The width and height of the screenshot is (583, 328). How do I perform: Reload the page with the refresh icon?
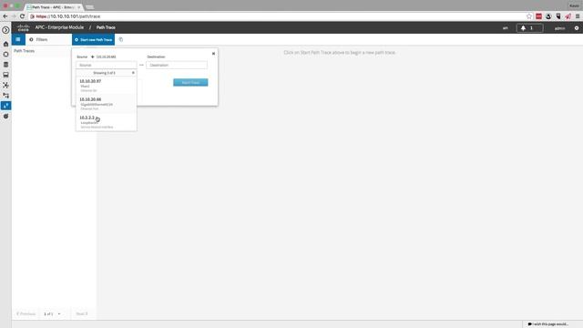(x=22, y=16)
